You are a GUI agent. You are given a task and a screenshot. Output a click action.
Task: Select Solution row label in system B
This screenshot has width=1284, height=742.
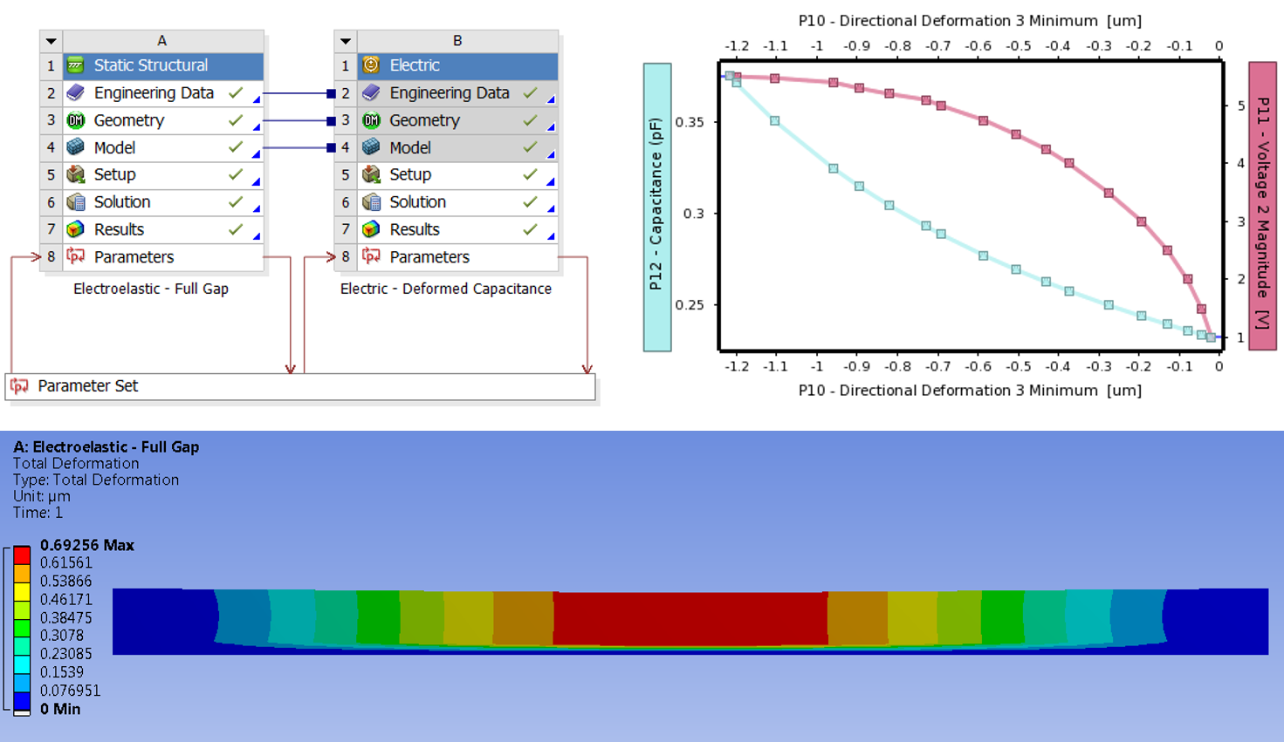tap(417, 202)
